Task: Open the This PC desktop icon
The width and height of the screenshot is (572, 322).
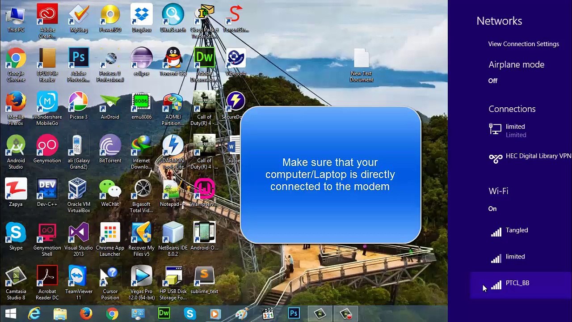Action: pos(16,19)
